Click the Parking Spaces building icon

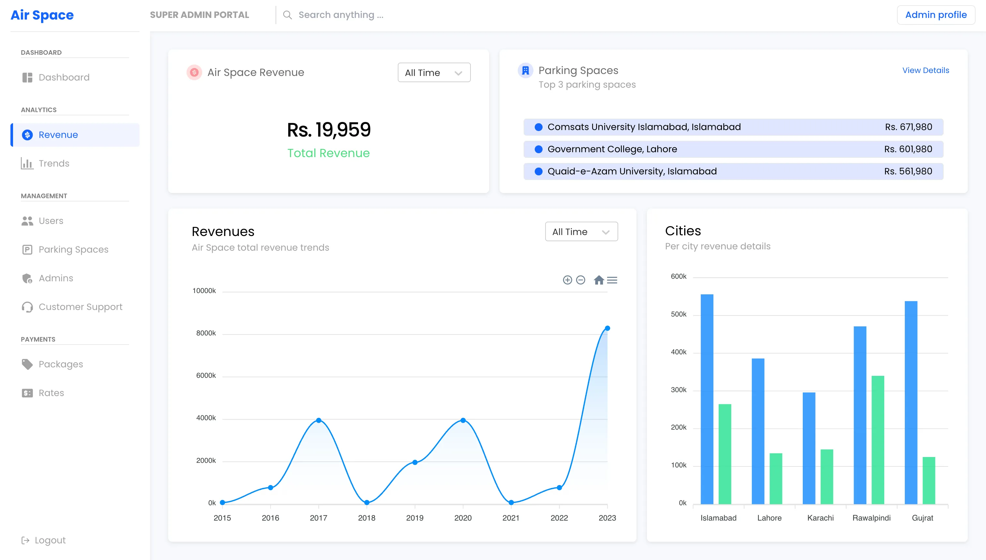(525, 70)
